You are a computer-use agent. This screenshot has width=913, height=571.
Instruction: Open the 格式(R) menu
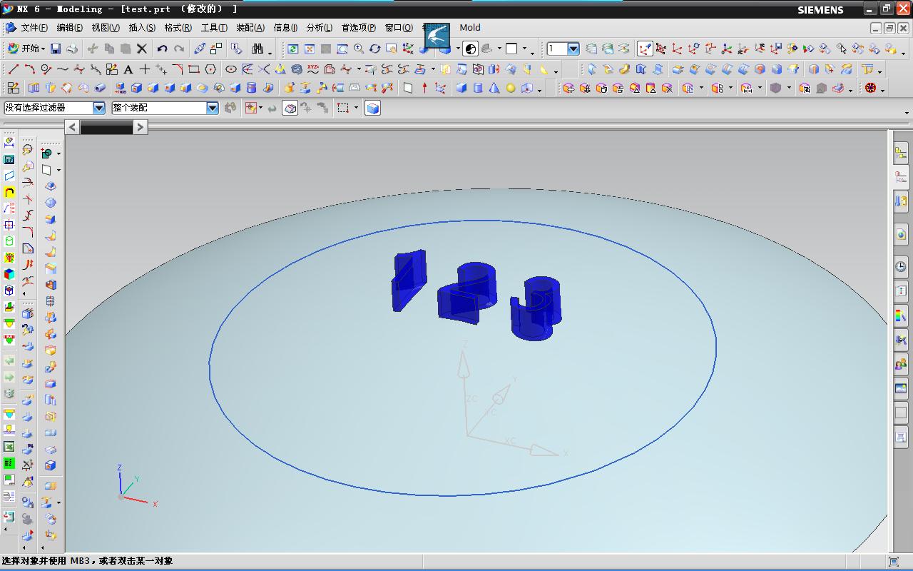tap(178, 28)
